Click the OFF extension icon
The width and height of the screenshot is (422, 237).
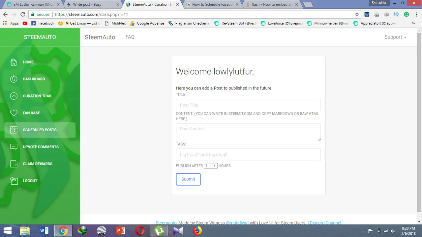(x=377, y=14)
